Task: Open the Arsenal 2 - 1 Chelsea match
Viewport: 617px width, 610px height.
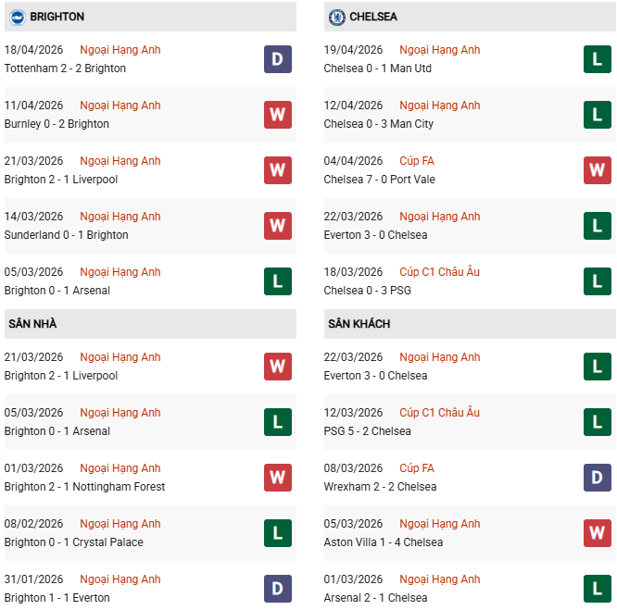Action: [374, 598]
